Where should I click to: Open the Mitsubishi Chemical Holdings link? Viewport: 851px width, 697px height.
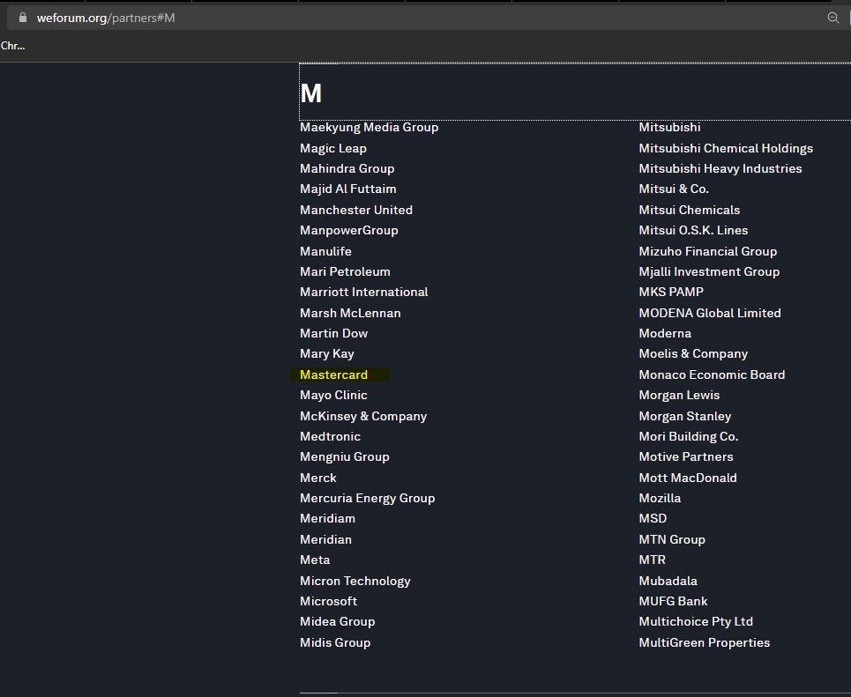[x=726, y=148]
